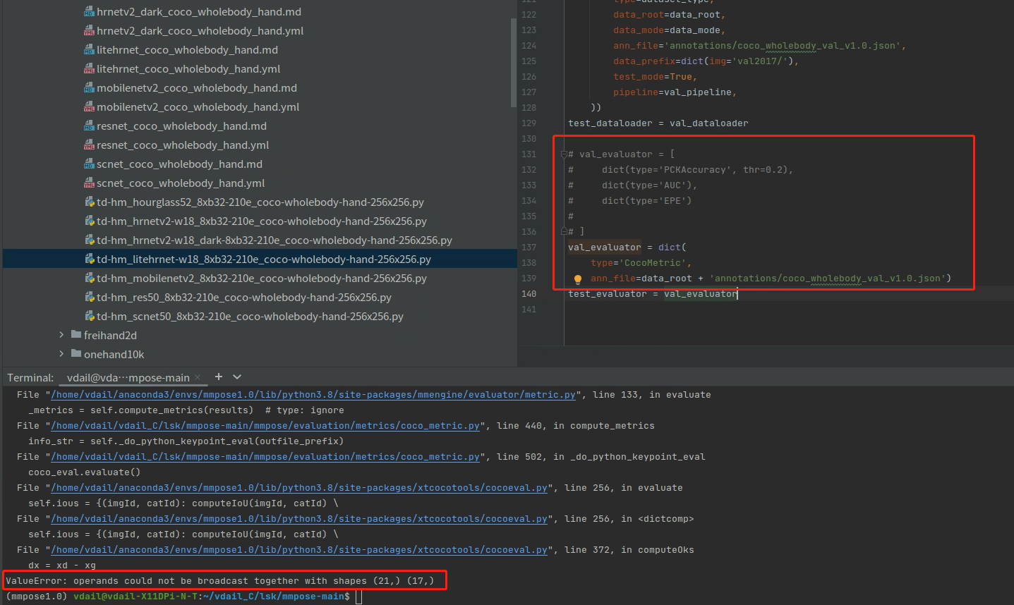Open the mmengine evaluator metric.py link
The image size is (1014, 605).
(310, 394)
